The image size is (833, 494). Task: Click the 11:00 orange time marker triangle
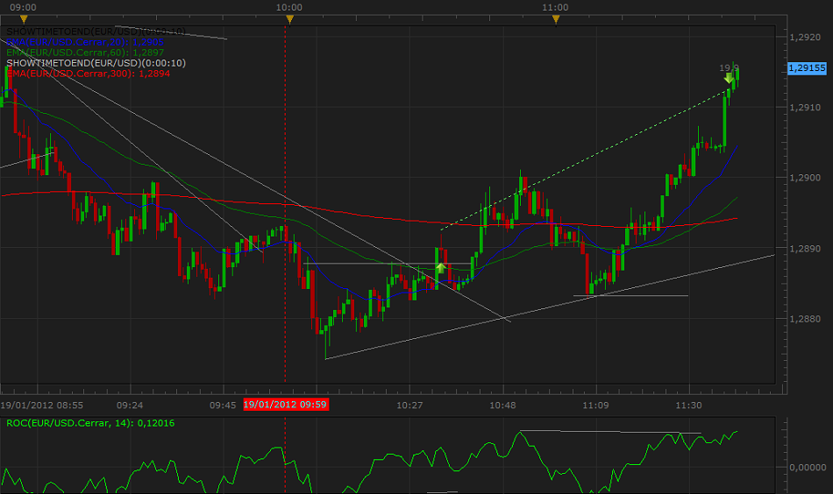coord(556,18)
